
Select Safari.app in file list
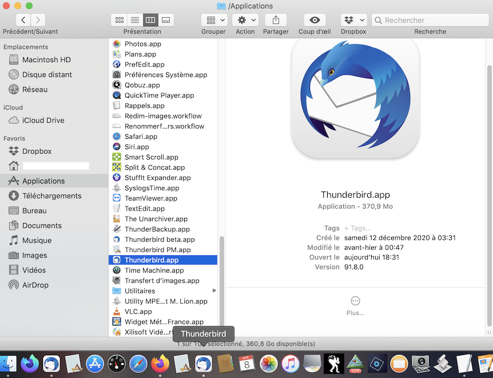point(163,137)
